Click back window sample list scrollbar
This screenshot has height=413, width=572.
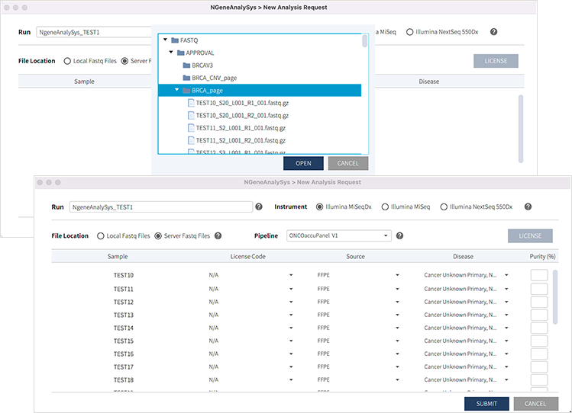[521, 129]
